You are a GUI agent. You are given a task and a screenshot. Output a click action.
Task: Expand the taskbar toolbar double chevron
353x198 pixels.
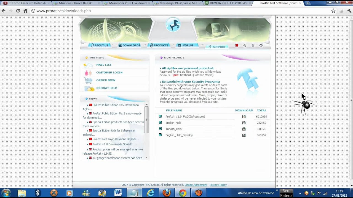[277, 190]
